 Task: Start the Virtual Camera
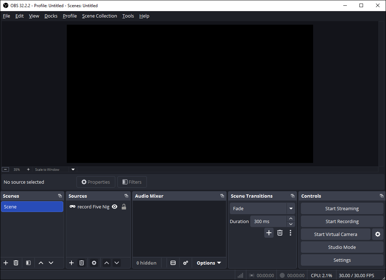[x=335, y=234]
